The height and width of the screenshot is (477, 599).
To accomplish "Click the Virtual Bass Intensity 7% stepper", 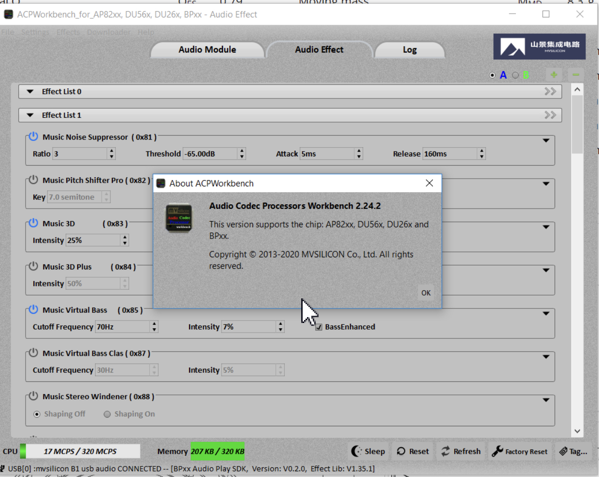I will 280,326.
